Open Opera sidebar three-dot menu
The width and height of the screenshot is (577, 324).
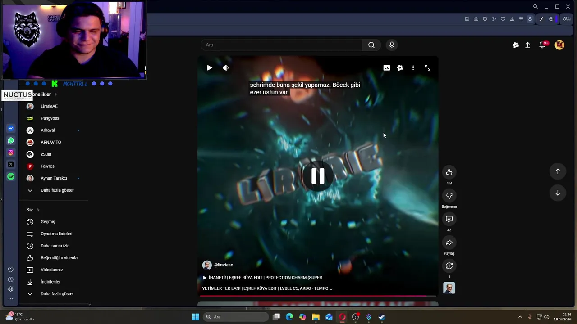click(x=11, y=298)
